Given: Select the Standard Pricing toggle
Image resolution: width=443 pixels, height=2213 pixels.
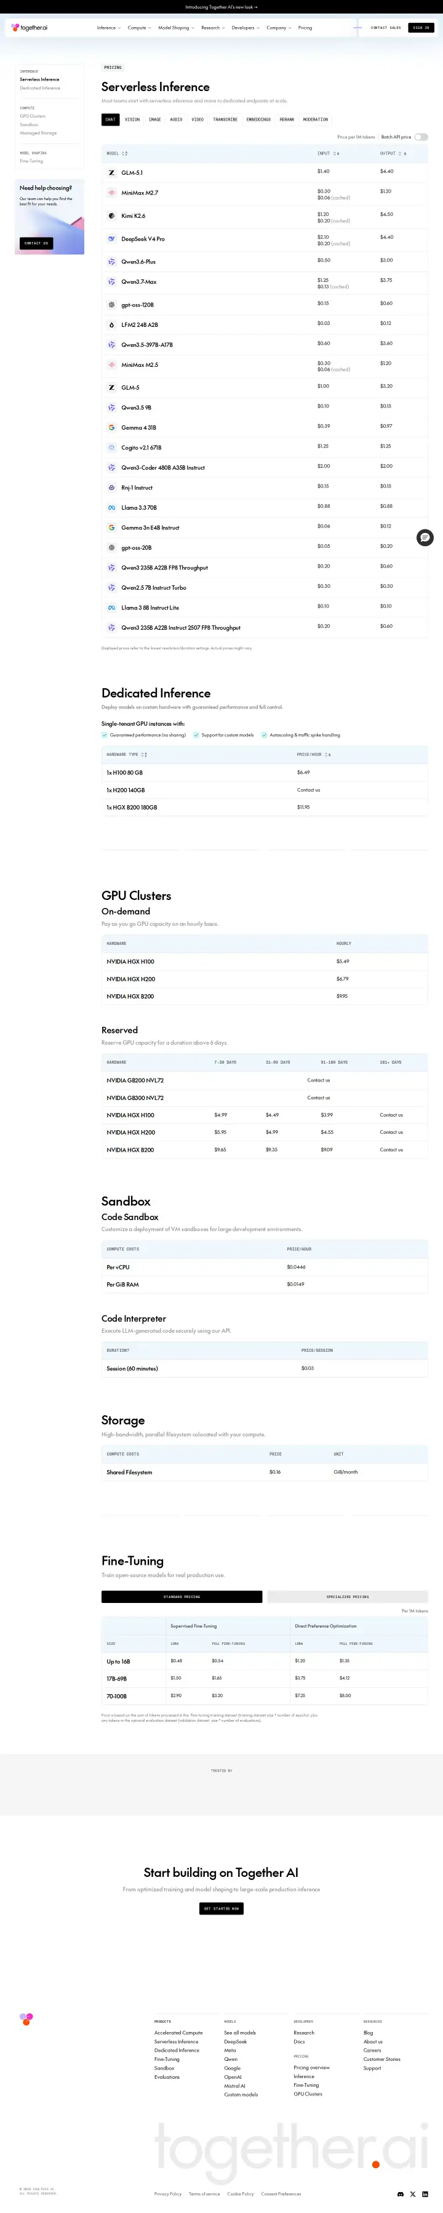Looking at the screenshot, I should (182, 1596).
